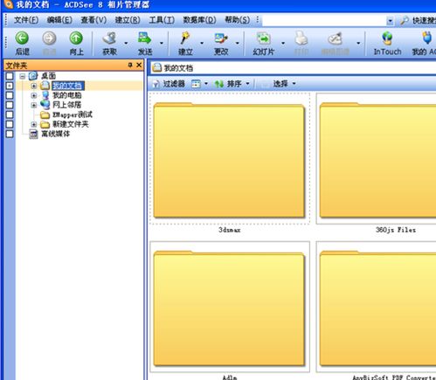Image resolution: width=436 pixels, height=380 pixels.
Task: Click into the quick search input field
Action: click(x=324, y=21)
